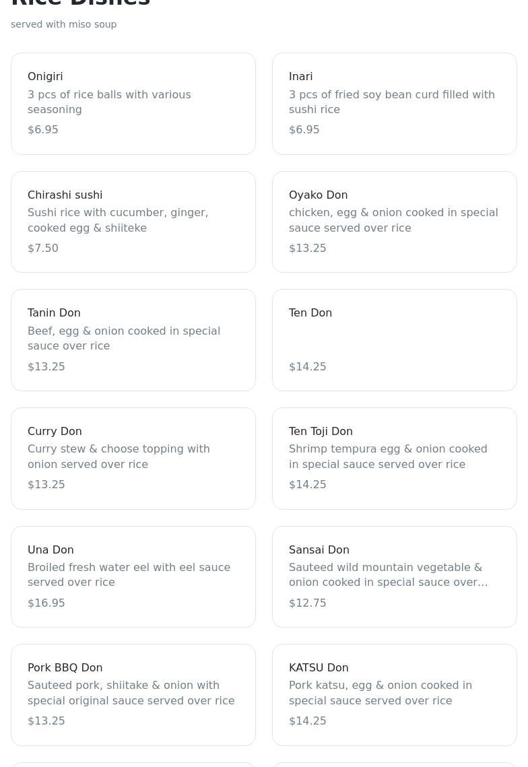The height and width of the screenshot is (767, 528).
Task: Choose the Chirashi sushi menu card
Action: [x=133, y=222]
